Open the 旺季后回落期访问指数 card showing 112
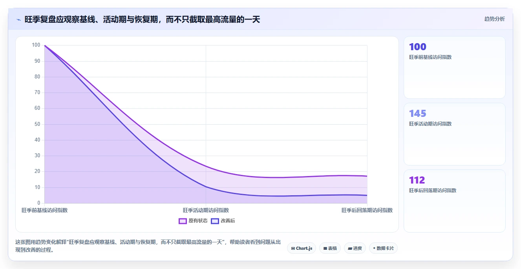 [455, 201]
